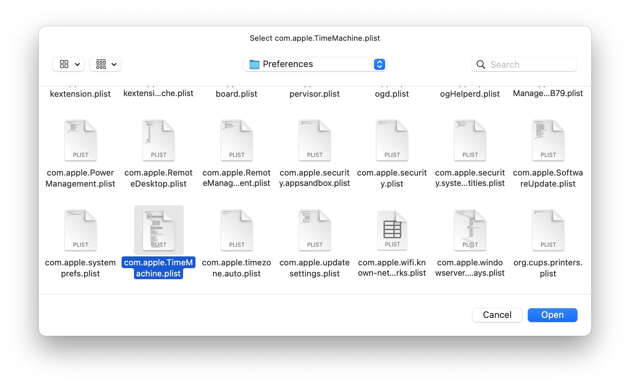Click the com.apple.RemoteManagement.plist file label
Image resolution: width=630 pixels, height=387 pixels.
tap(237, 178)
